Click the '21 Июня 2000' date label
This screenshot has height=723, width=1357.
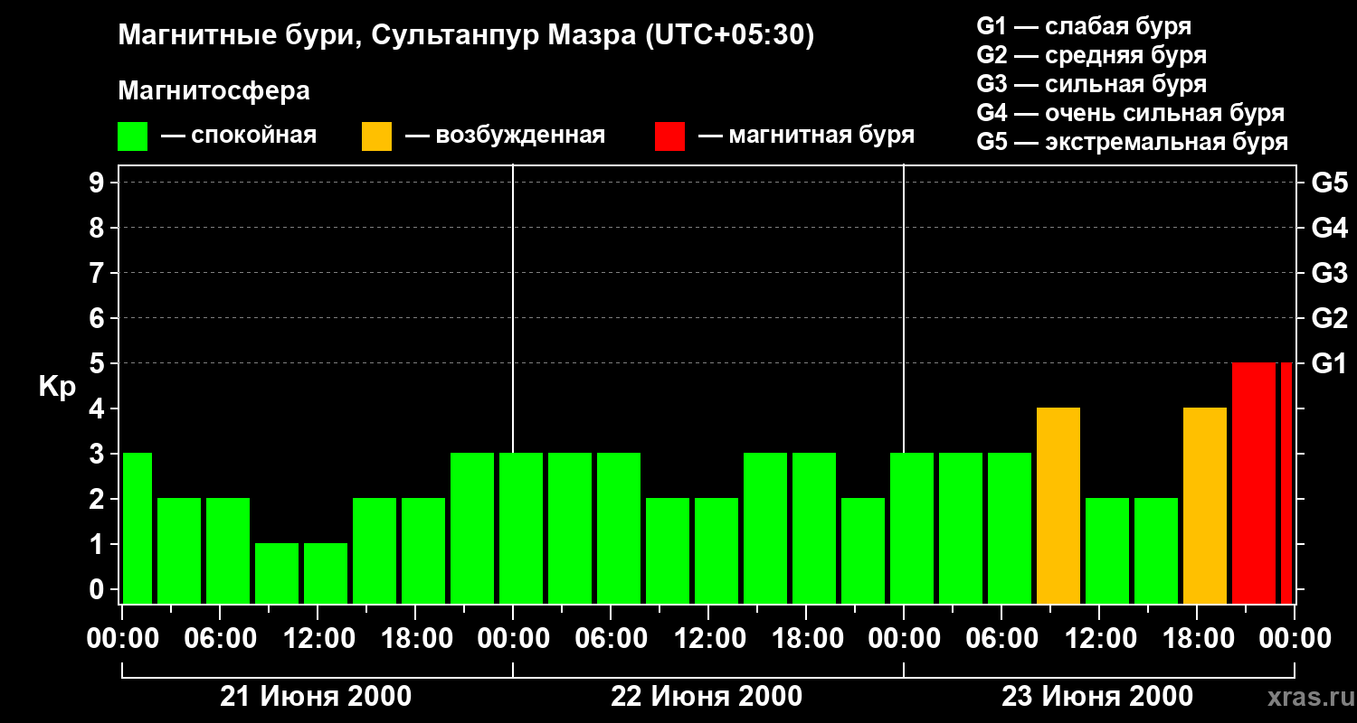coord(316,697)
